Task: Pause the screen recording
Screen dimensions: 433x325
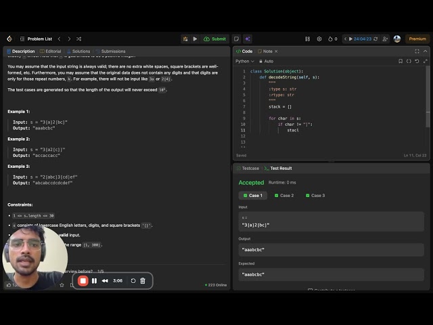Action: 94,281
